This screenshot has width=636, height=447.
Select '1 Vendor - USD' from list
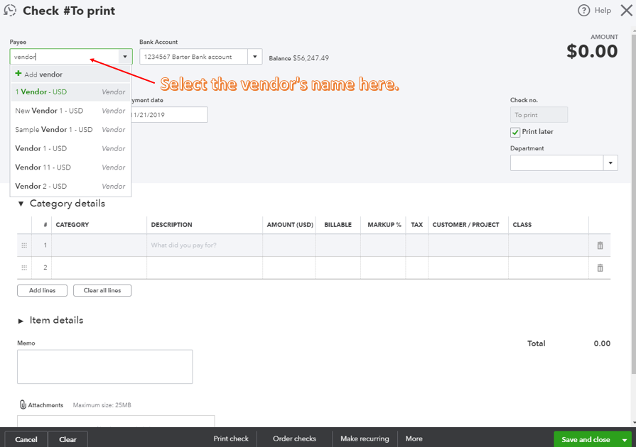(70, 92)
